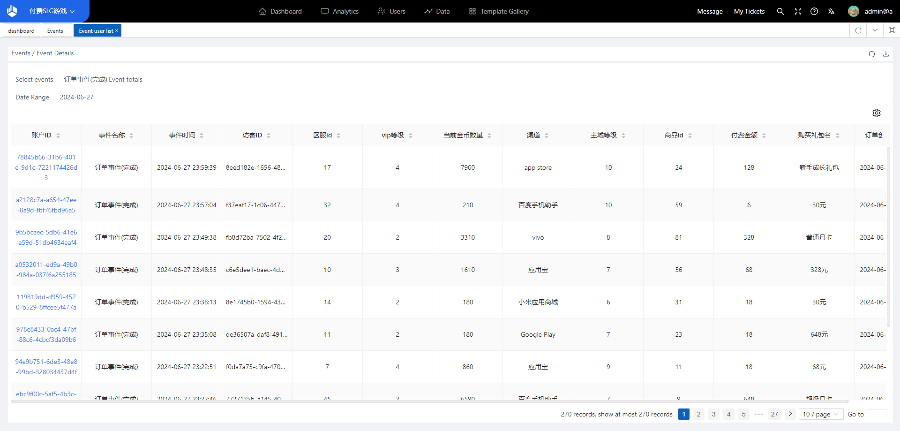Open the 10 / page size dropdown

click(x=820, y=414)
